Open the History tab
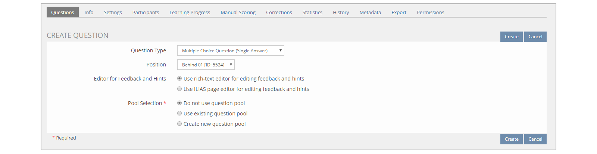Viewport: 597px width, 154px height. 341,12
